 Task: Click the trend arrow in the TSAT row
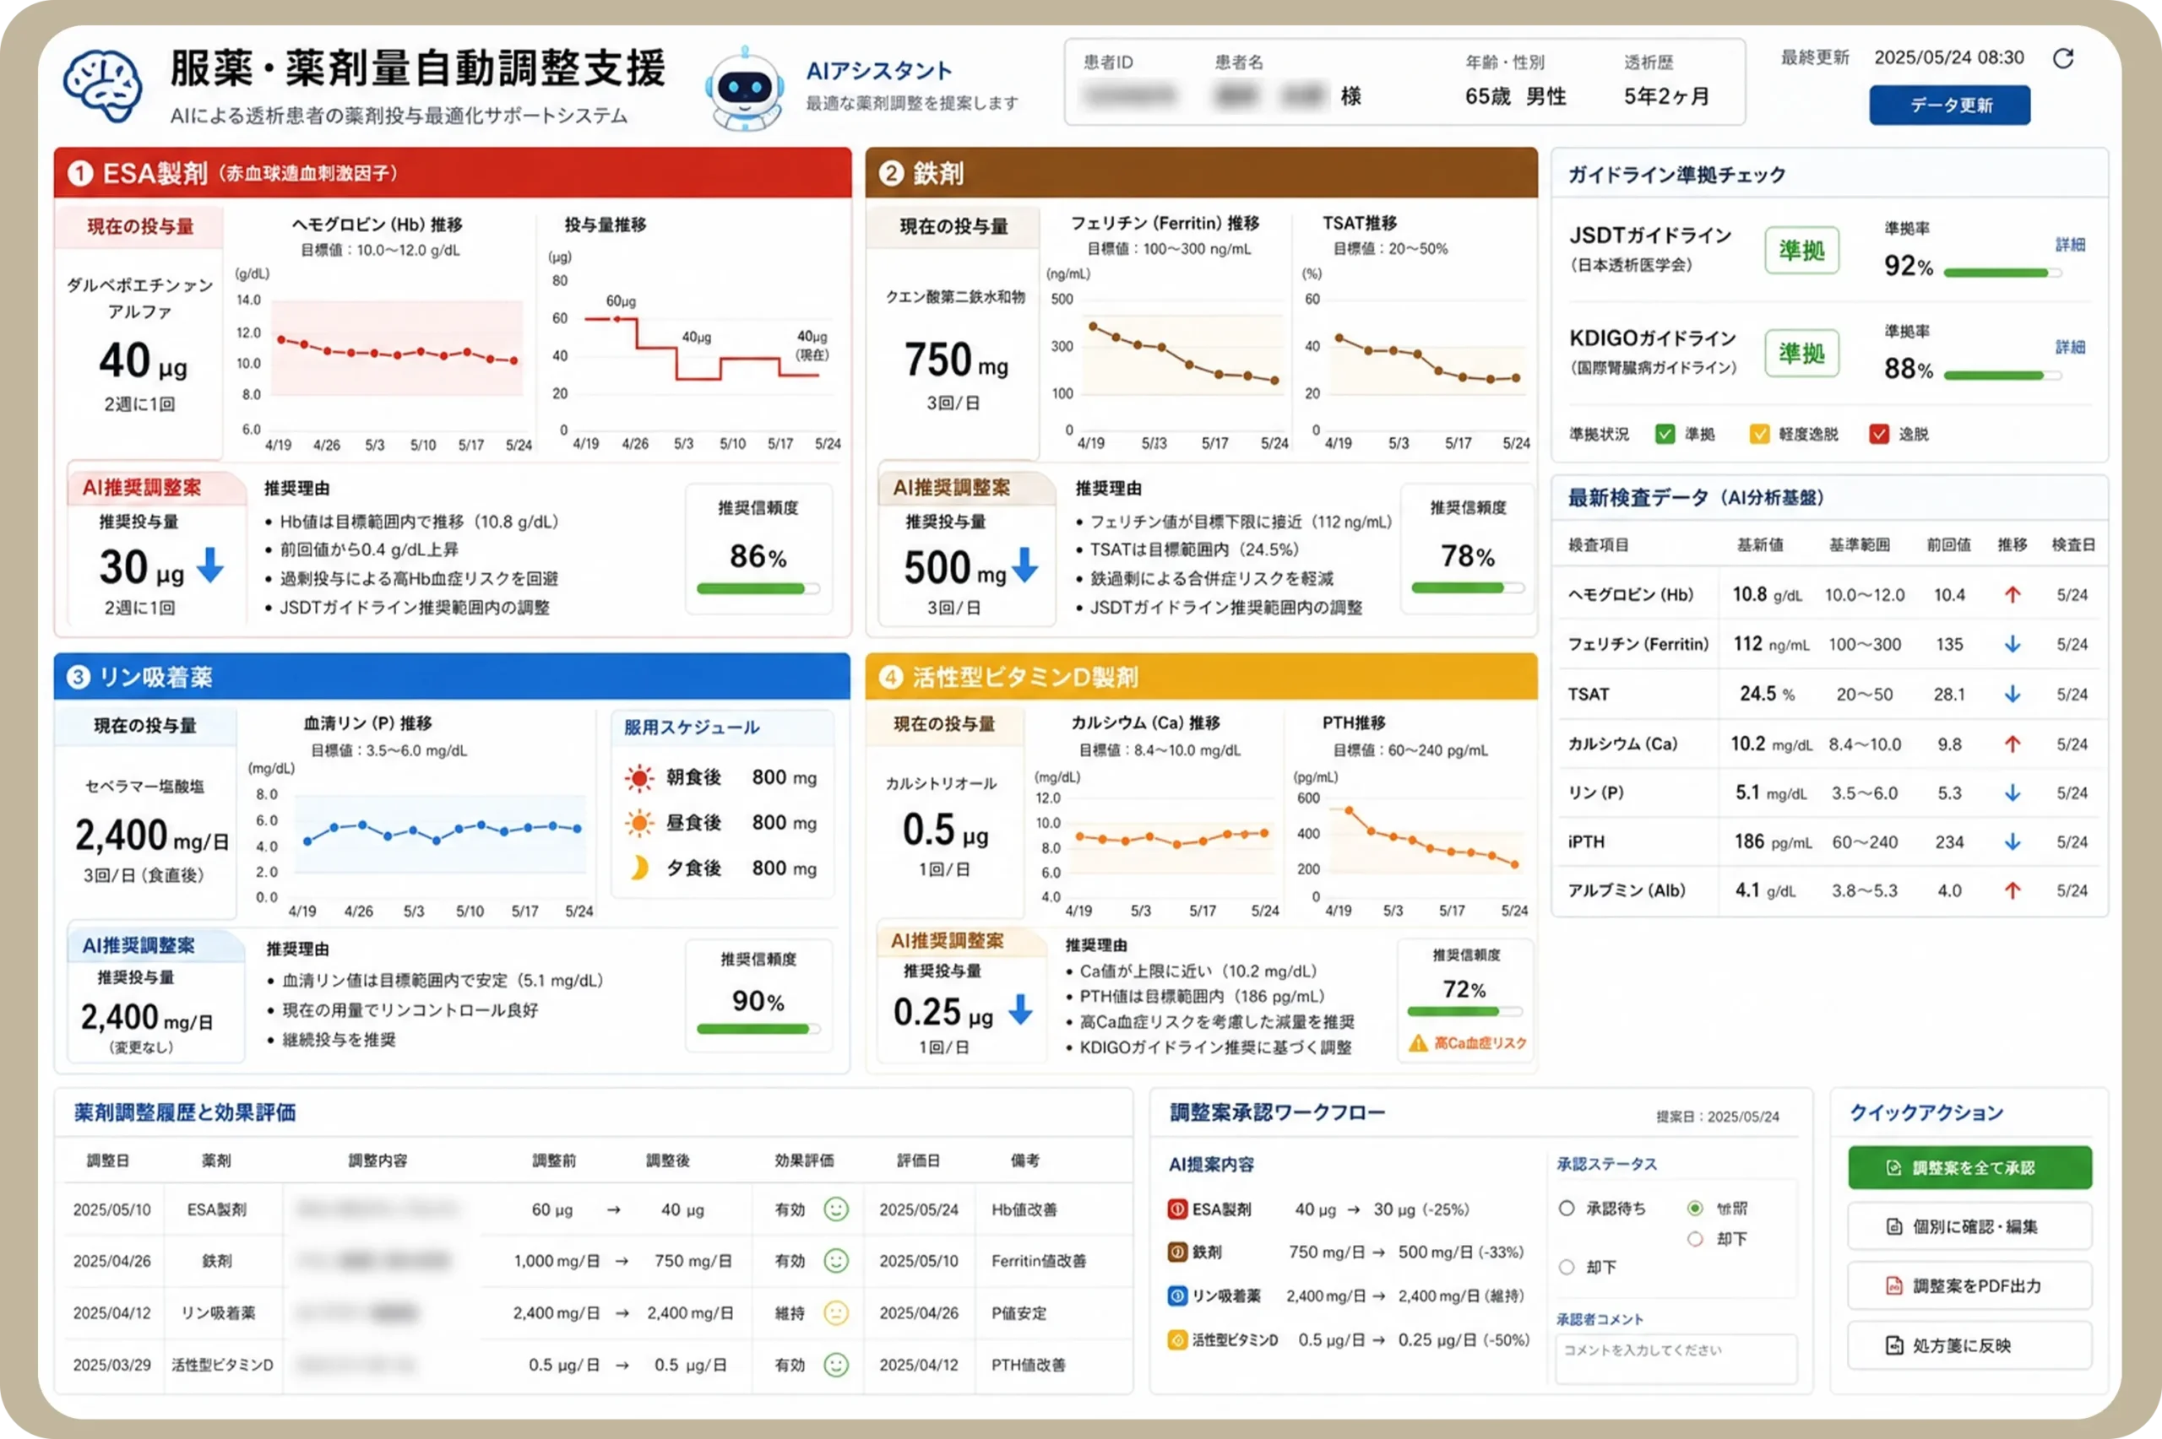[2012, 694]
